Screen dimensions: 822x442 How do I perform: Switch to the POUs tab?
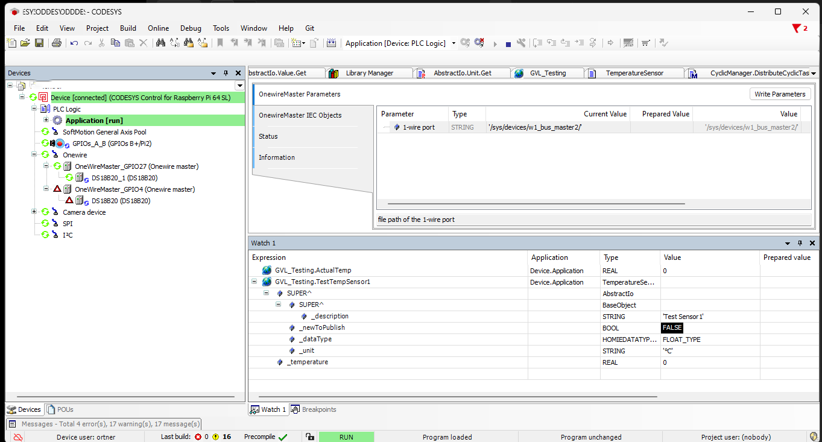(x=60, y=409)
